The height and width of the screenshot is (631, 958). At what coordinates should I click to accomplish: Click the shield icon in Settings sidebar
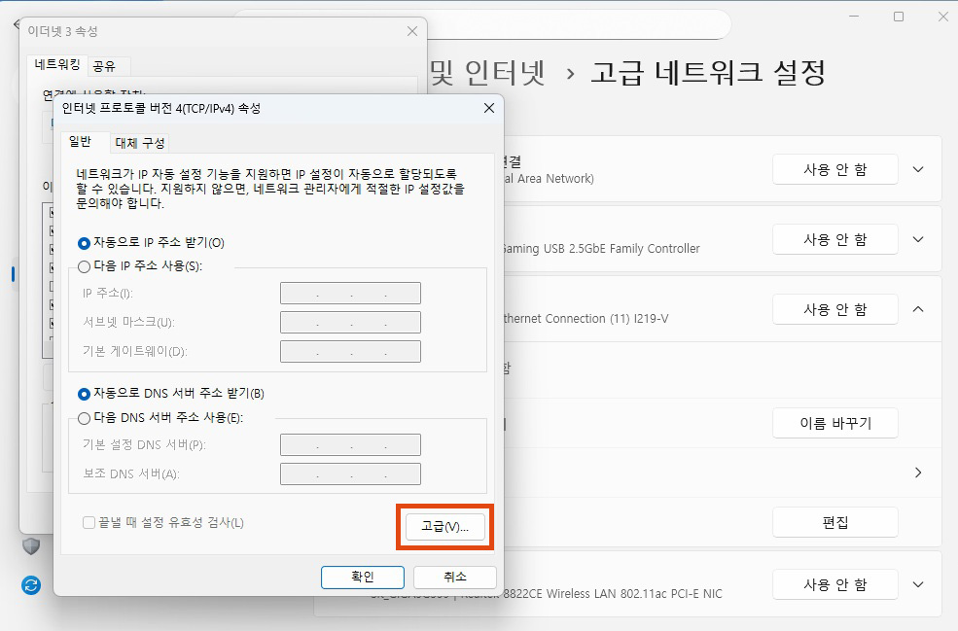[x=31, y=546]
